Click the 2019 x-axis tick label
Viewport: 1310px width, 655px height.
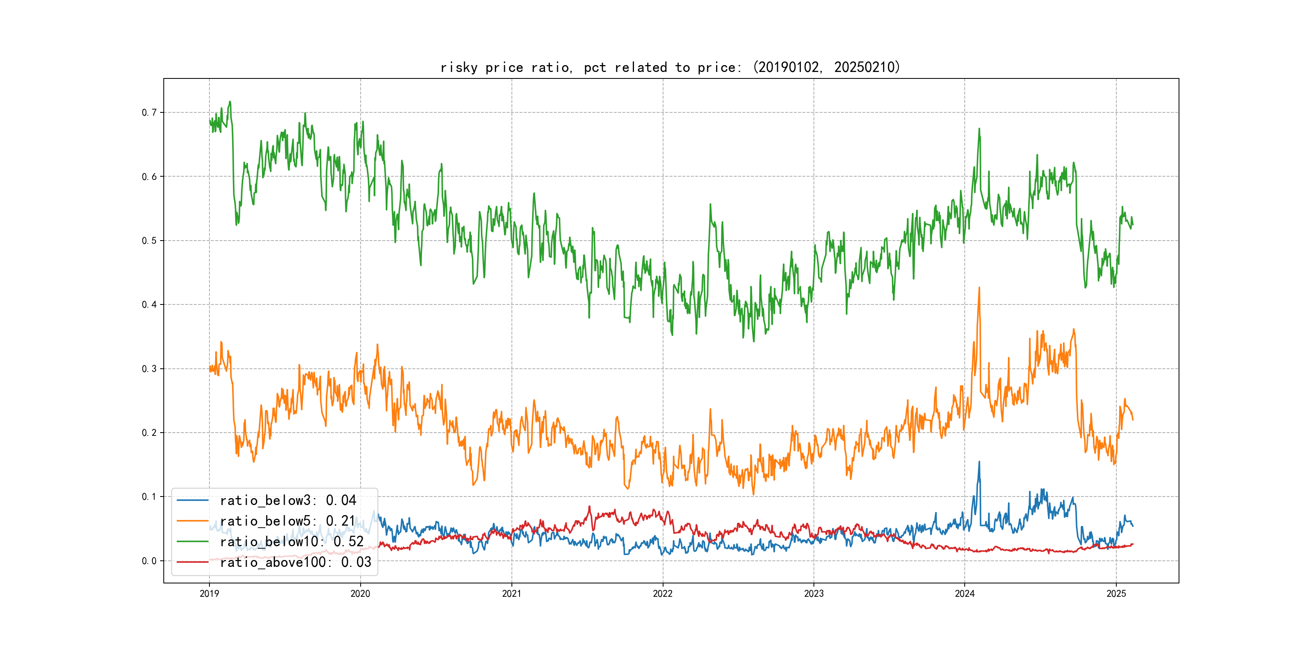(x=209, y=594)
